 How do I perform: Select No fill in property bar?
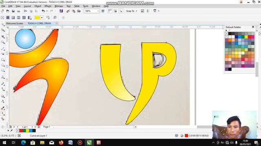tap(2, 17)
